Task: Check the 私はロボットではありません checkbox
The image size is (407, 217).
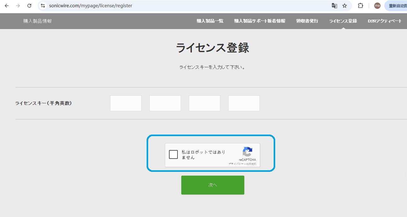Action: [x=173, y=154]
